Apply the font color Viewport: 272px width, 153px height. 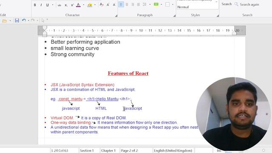click(78, 5)
